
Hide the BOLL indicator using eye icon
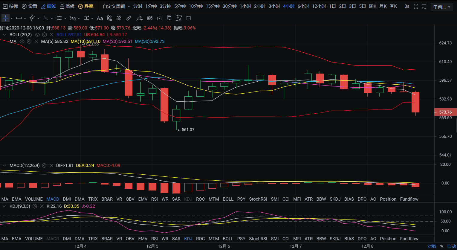click(x=37, y=35)
